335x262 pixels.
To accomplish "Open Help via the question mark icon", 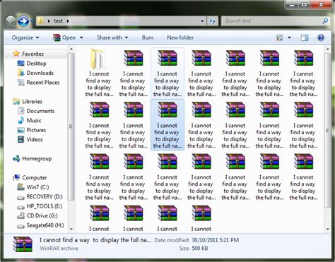I will [321, 37].
